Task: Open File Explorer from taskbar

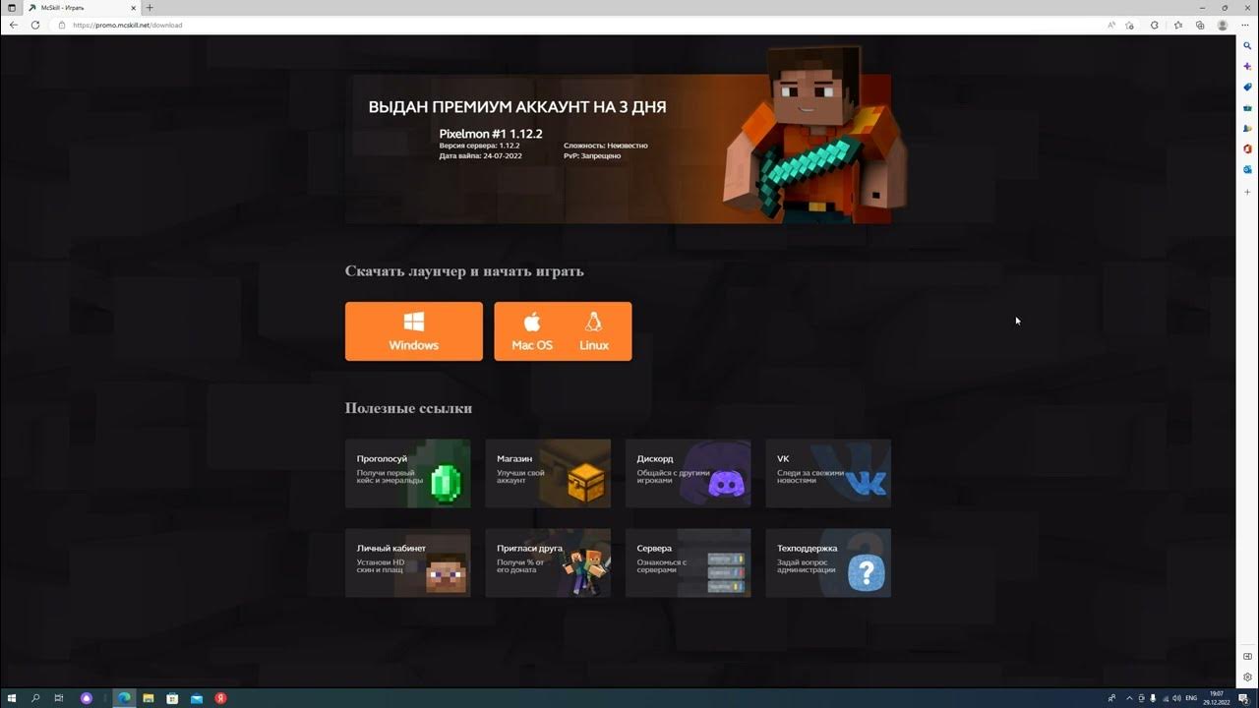Action: 149,698
